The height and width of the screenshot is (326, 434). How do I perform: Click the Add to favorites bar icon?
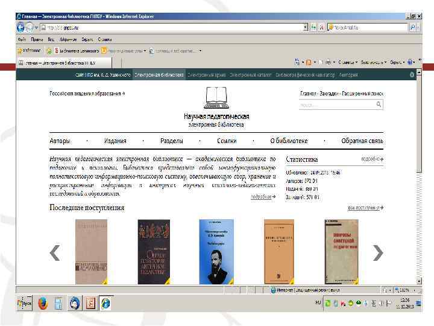pos(49,51)
